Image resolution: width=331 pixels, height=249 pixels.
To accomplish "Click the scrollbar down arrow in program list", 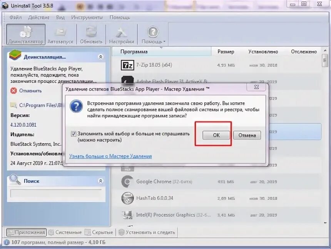I will [x=325, y=222].
